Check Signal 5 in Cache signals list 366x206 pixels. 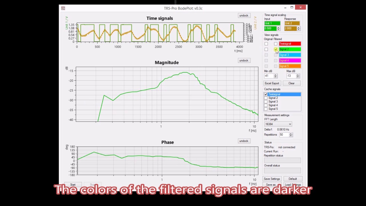click(266, 109)
